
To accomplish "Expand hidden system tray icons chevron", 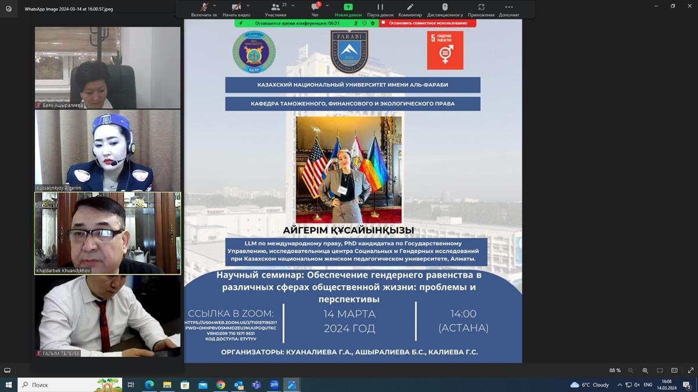I will [619, 384].
